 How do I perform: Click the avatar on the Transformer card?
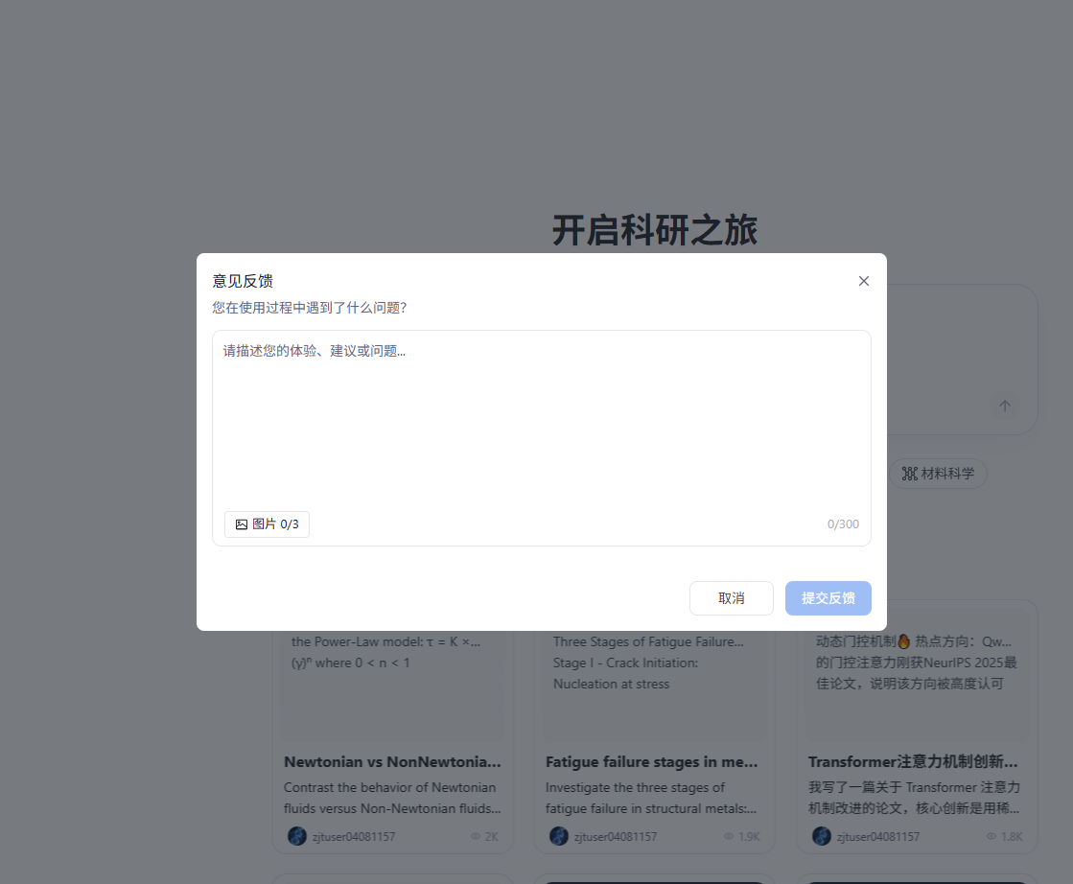tap(821, 836)
